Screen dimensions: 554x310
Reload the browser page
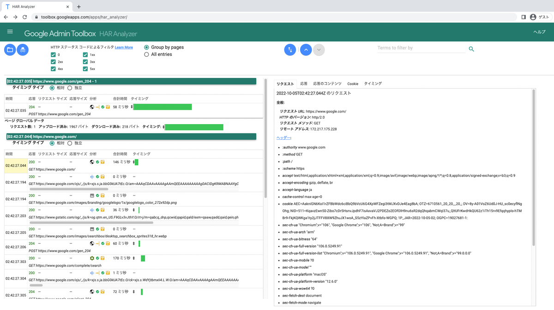(x=24, y=17)
